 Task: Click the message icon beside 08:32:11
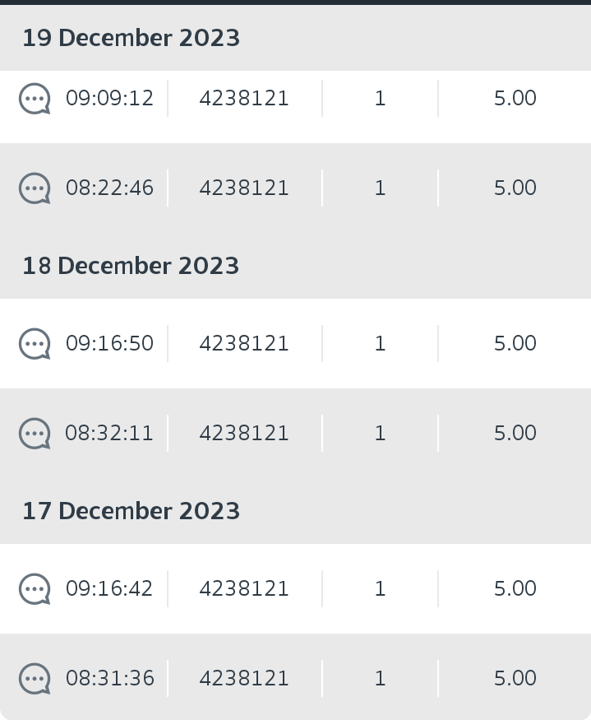[x=35, y=433]
